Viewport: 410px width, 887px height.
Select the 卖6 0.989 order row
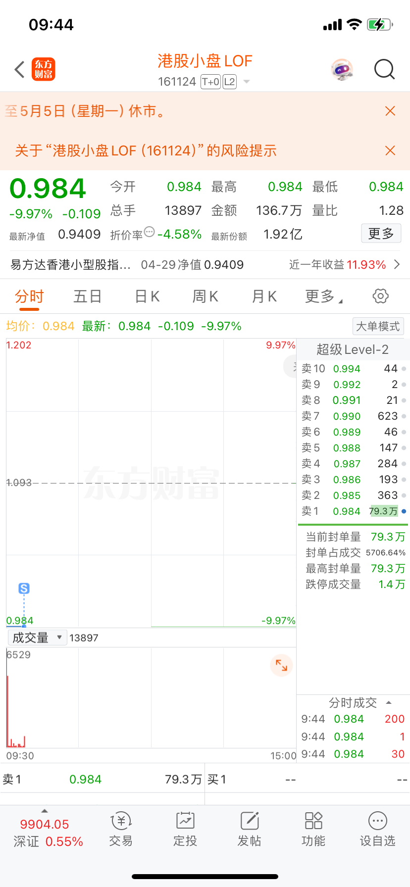(353, 432)
